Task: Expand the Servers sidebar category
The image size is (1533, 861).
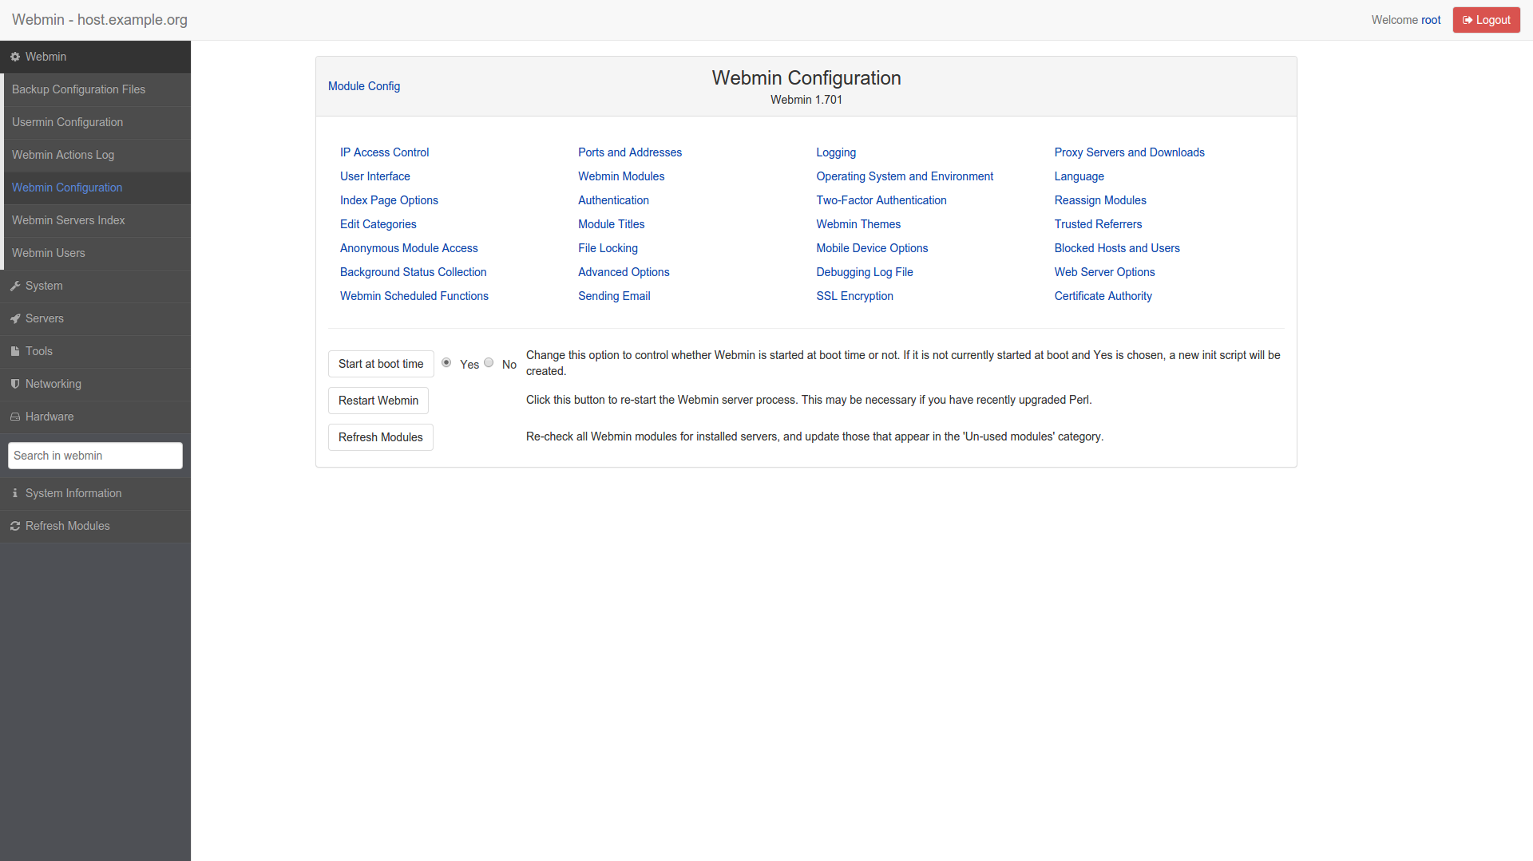Action: click(95, 318)
